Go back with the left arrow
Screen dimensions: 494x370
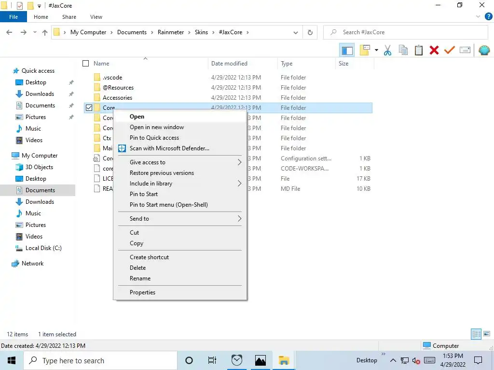coord(10,32)
